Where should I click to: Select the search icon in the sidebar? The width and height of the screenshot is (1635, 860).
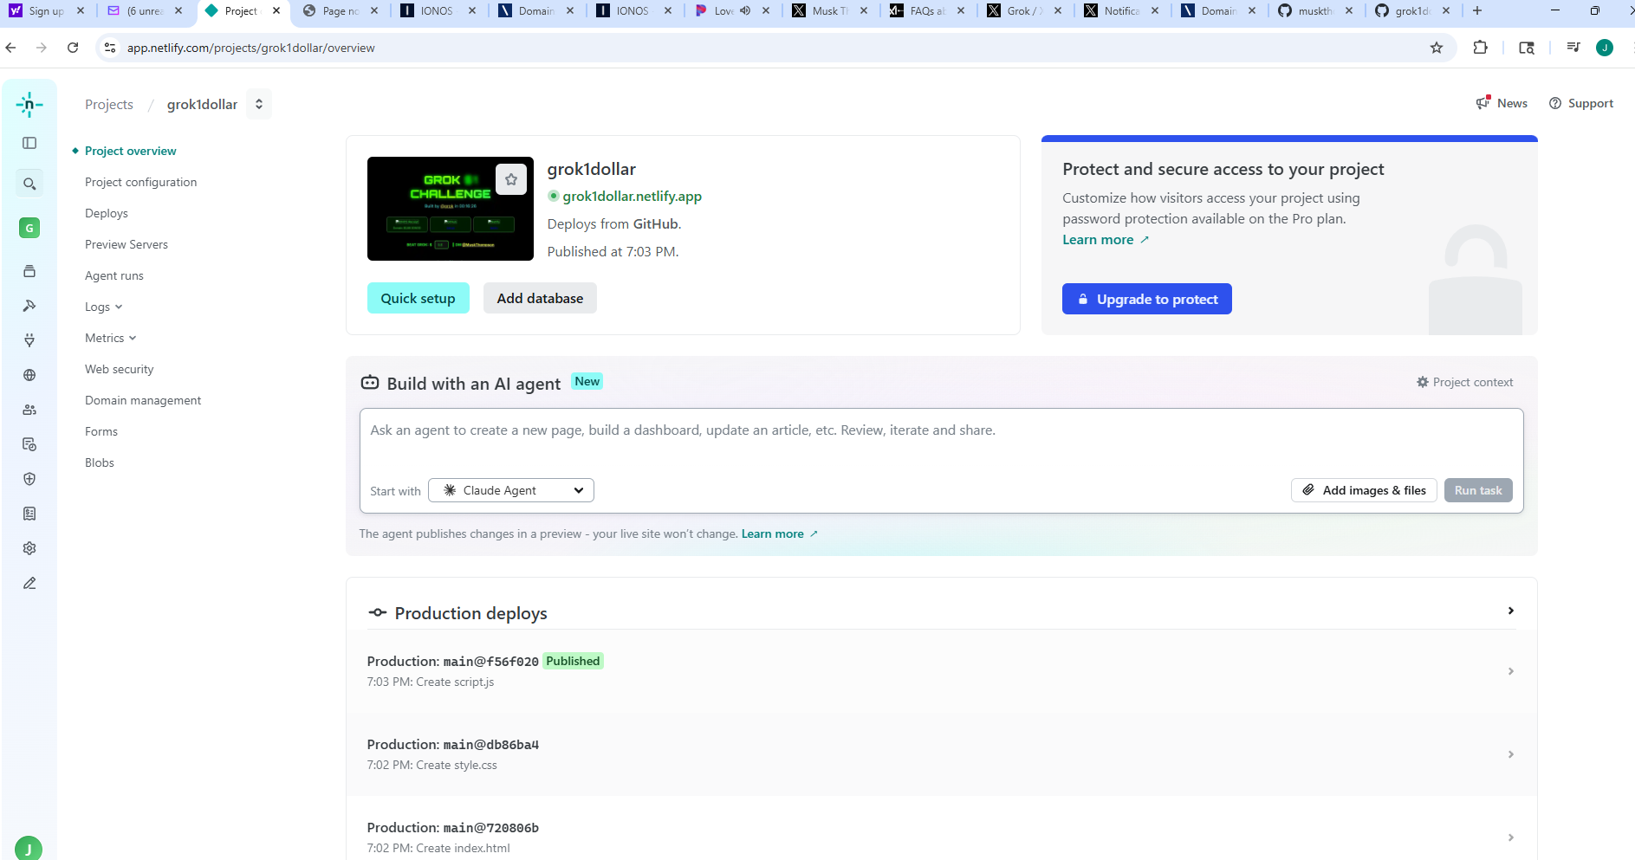tap(29, 184)
